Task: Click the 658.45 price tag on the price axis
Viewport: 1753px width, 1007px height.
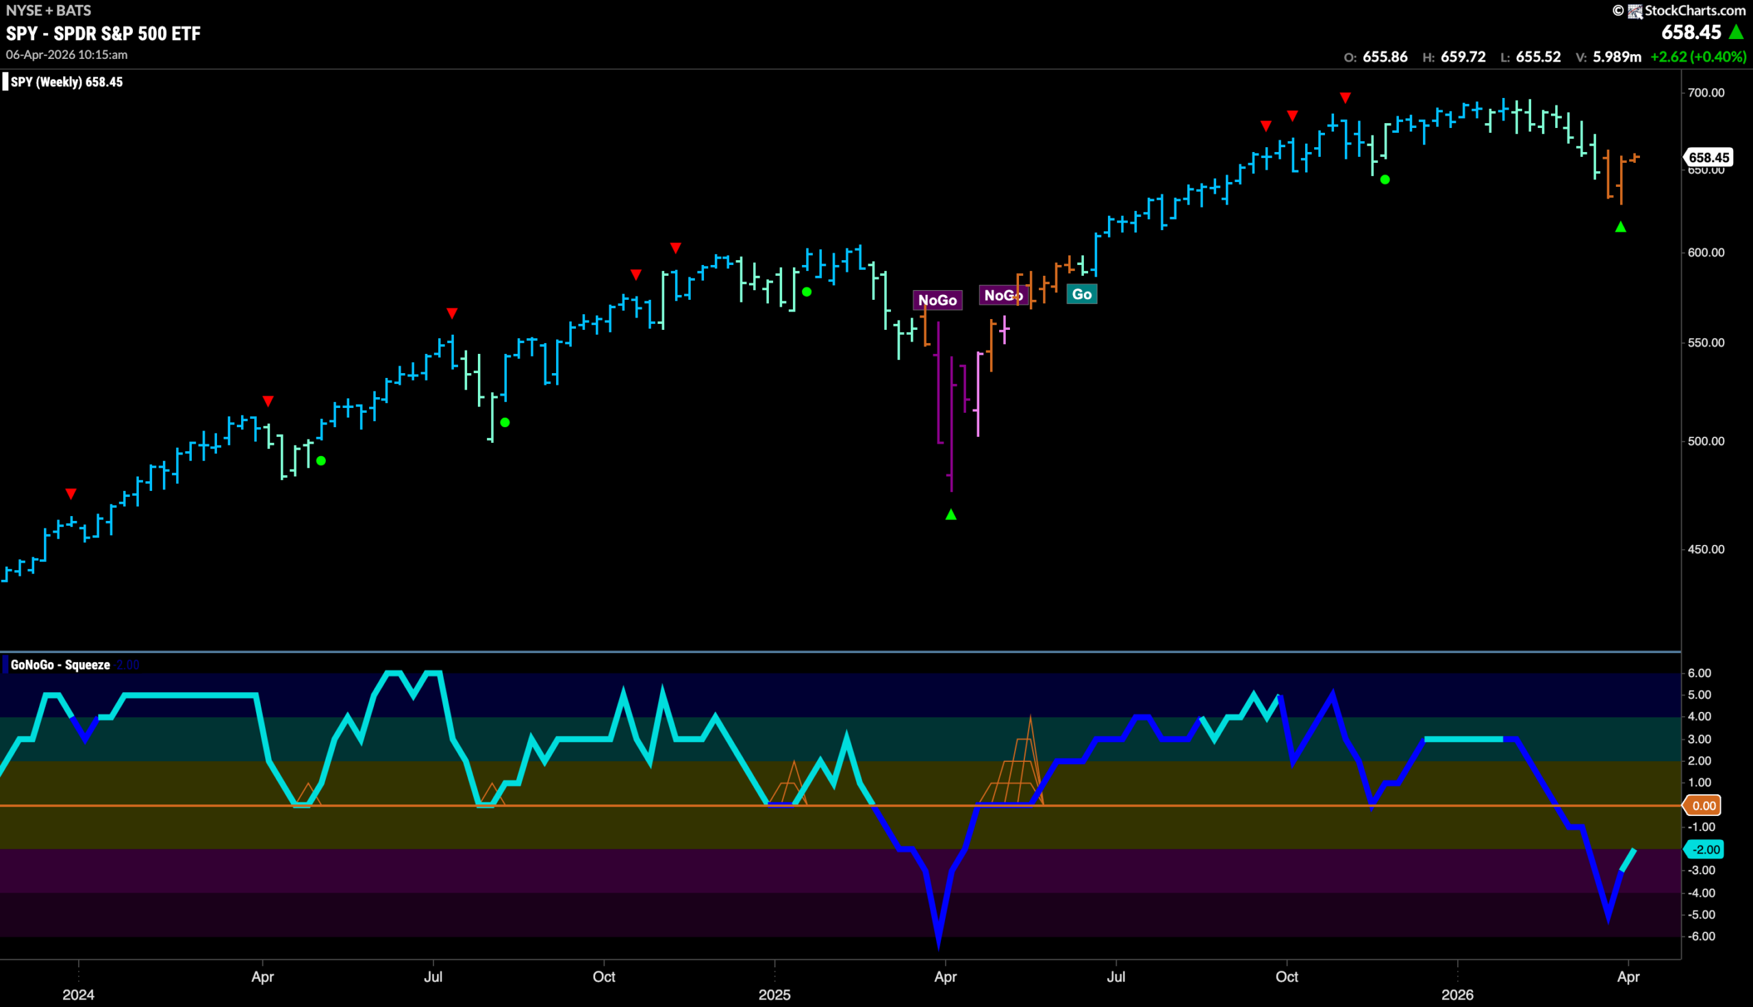Action: coord(1708,157)
